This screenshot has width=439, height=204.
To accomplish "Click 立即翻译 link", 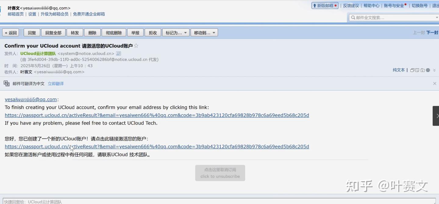I will tap(56, 84).
